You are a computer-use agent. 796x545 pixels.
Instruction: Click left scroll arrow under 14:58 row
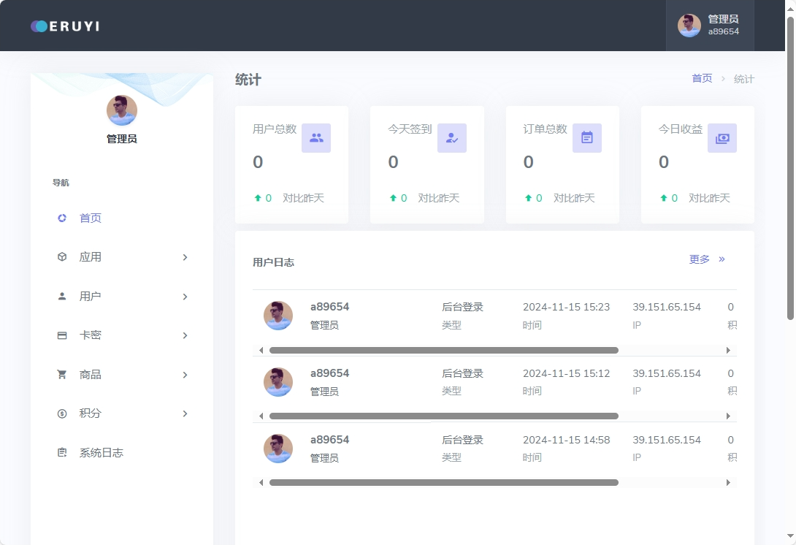tap(261, 482)
